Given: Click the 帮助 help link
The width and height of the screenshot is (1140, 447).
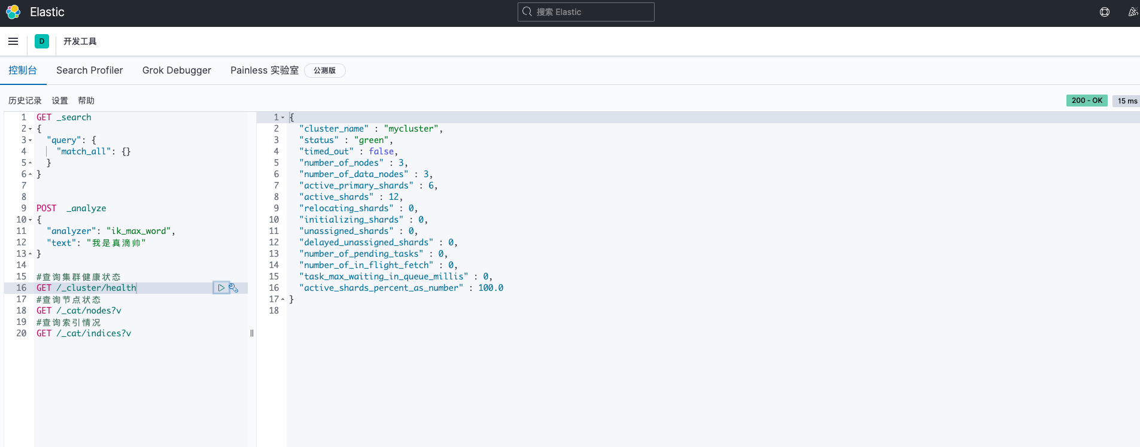Looking at the screenshot, I should point(86,101).
